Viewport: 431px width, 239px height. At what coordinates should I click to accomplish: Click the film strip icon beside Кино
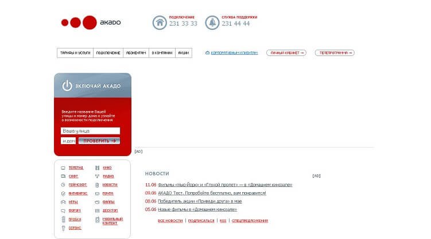click(98, 168)
